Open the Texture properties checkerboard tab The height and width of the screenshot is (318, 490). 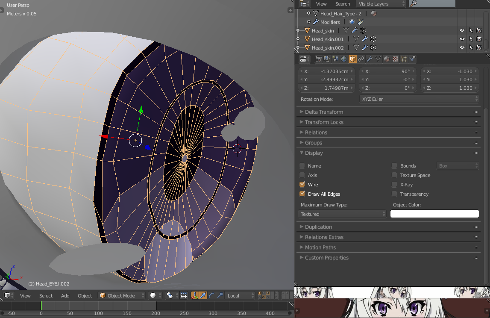pyautogui.click(x=395, y=59)
